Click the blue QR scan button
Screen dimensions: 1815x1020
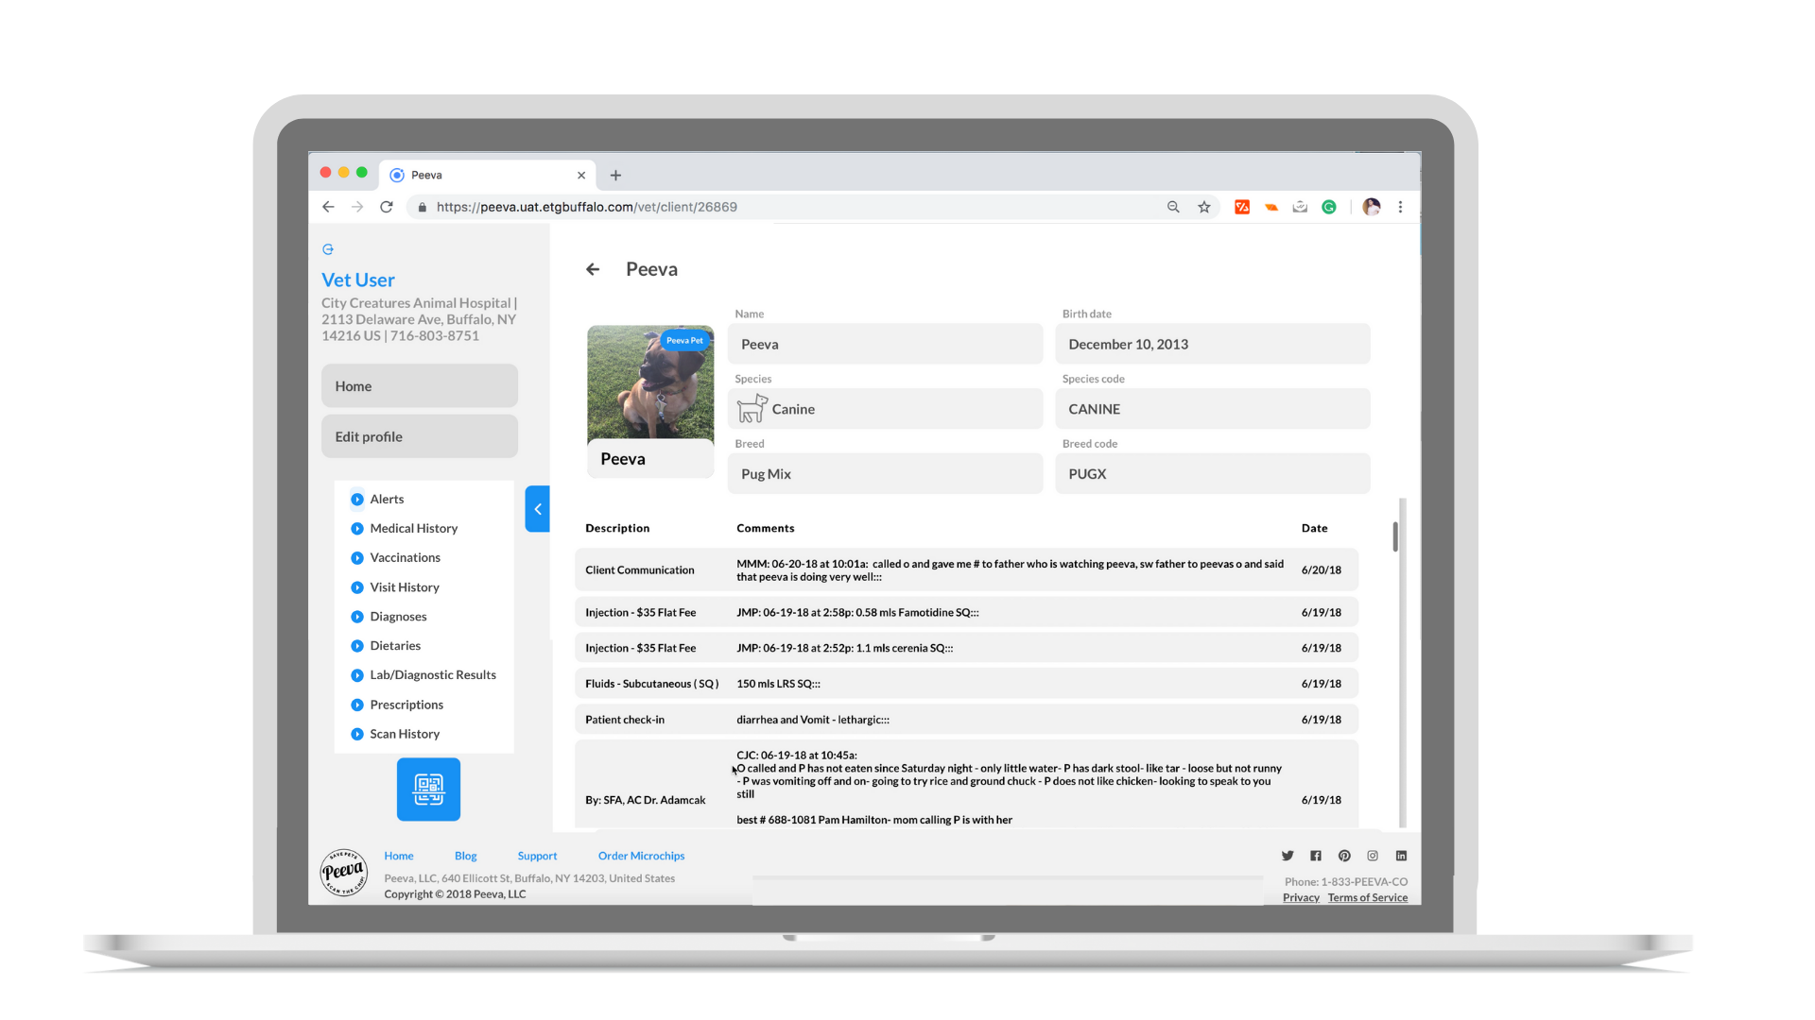pos(428,789)
